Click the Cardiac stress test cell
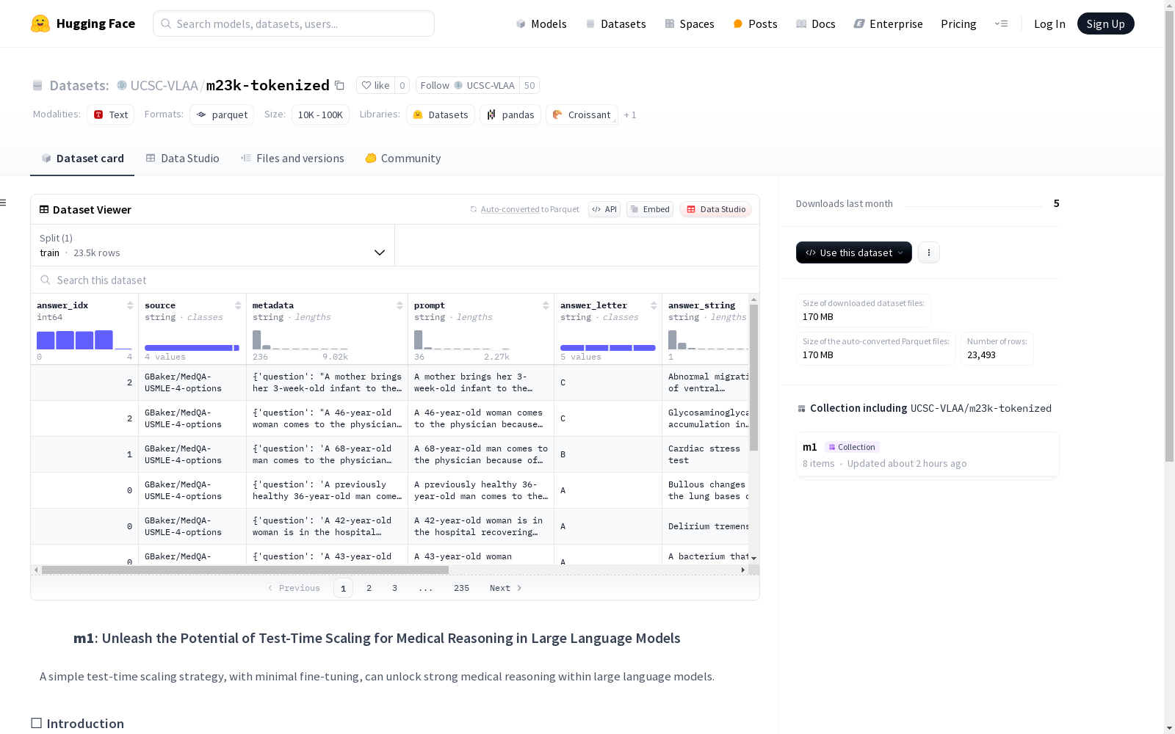The height and width of the screenshot is (734, 1175). (704, 454)
